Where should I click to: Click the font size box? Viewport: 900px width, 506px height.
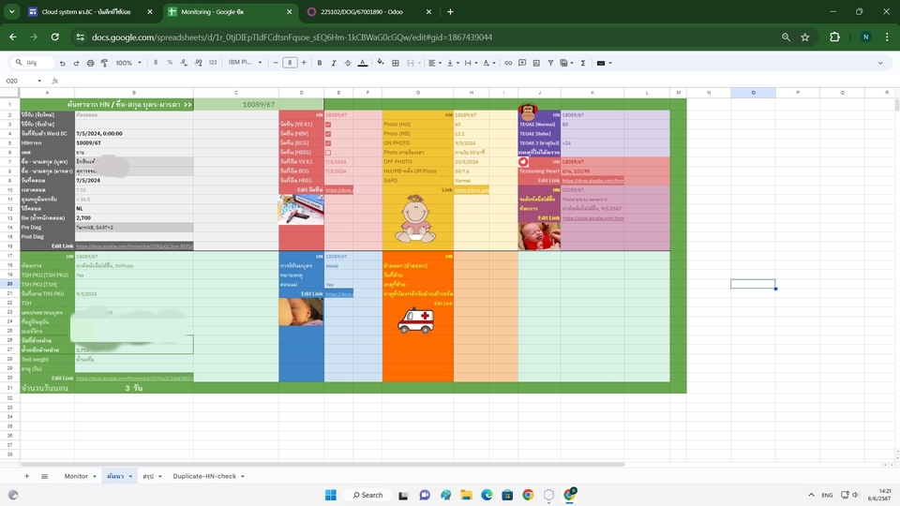(x=290, y=63)
